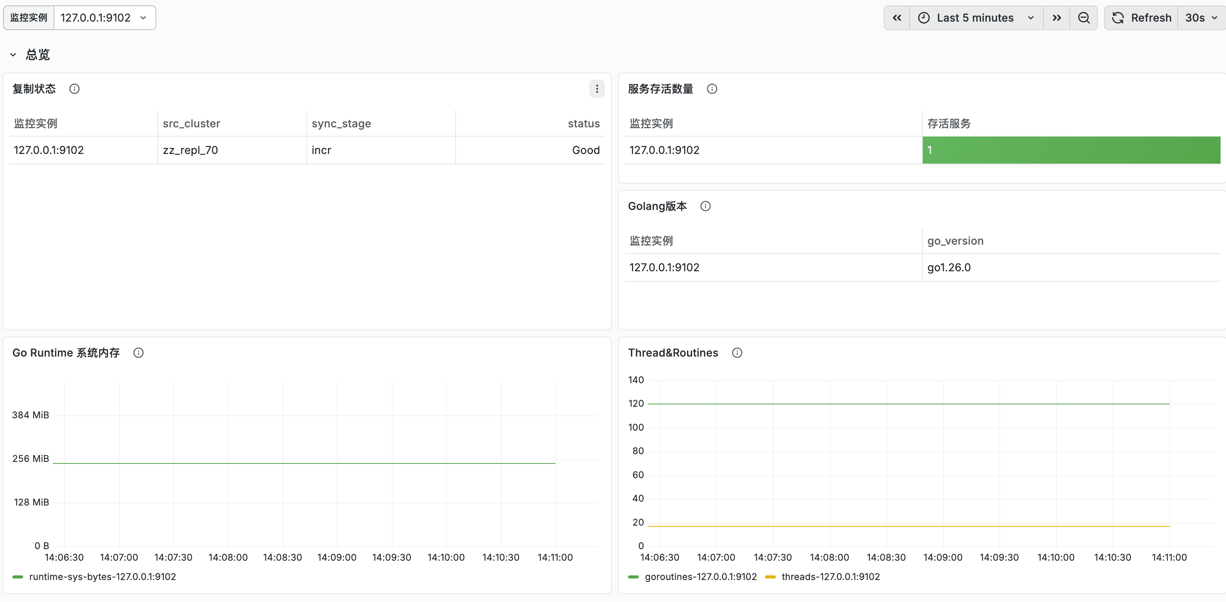Image resolution: width=1226 pixels, height=602 pixels.
Task: Sort by go_version column header
Action: point(955,240)
